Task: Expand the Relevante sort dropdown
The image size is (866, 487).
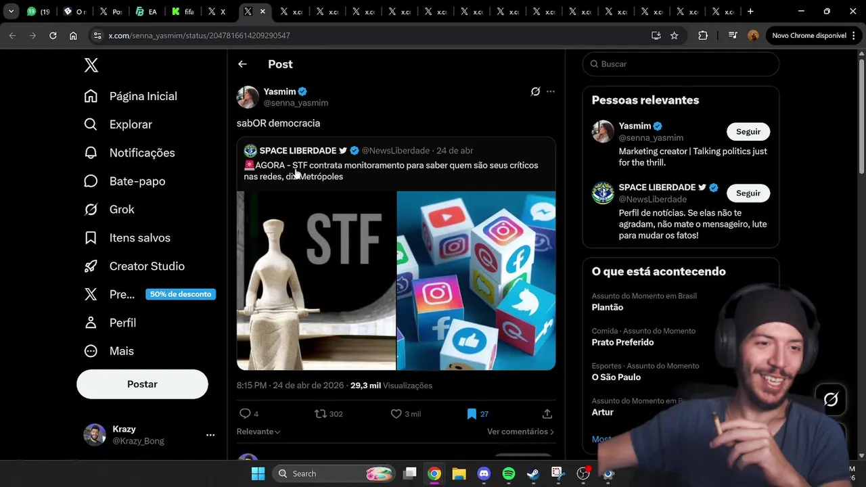Action: pos(258,432)
